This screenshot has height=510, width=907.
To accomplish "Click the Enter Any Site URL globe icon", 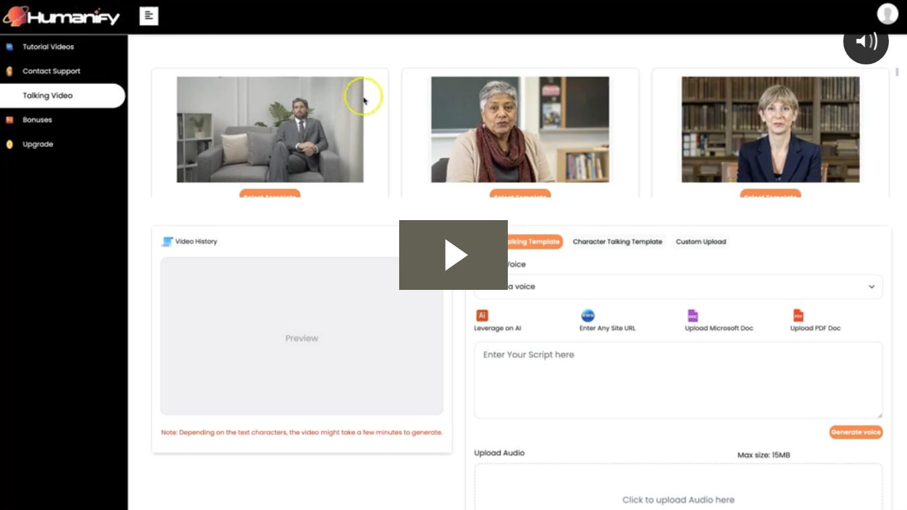I will pyautogui.click(x=588, y=315).
